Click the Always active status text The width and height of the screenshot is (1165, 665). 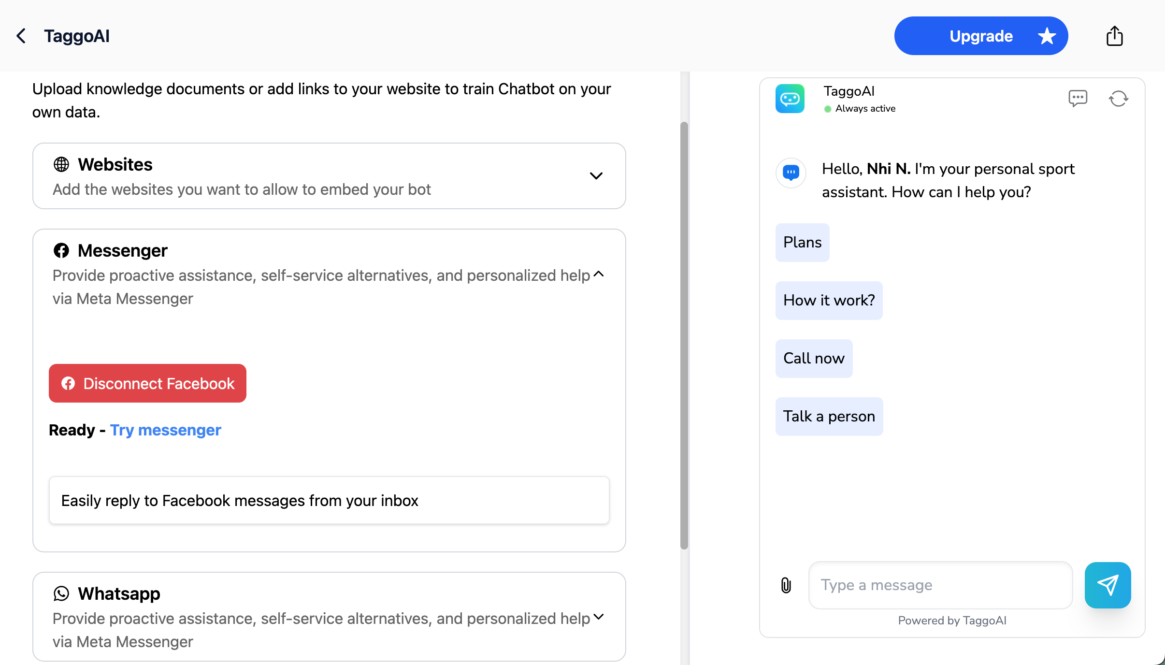pos(865,108)
